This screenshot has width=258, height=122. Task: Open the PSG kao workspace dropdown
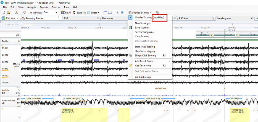pyautogui.click(x=18, y=18)
